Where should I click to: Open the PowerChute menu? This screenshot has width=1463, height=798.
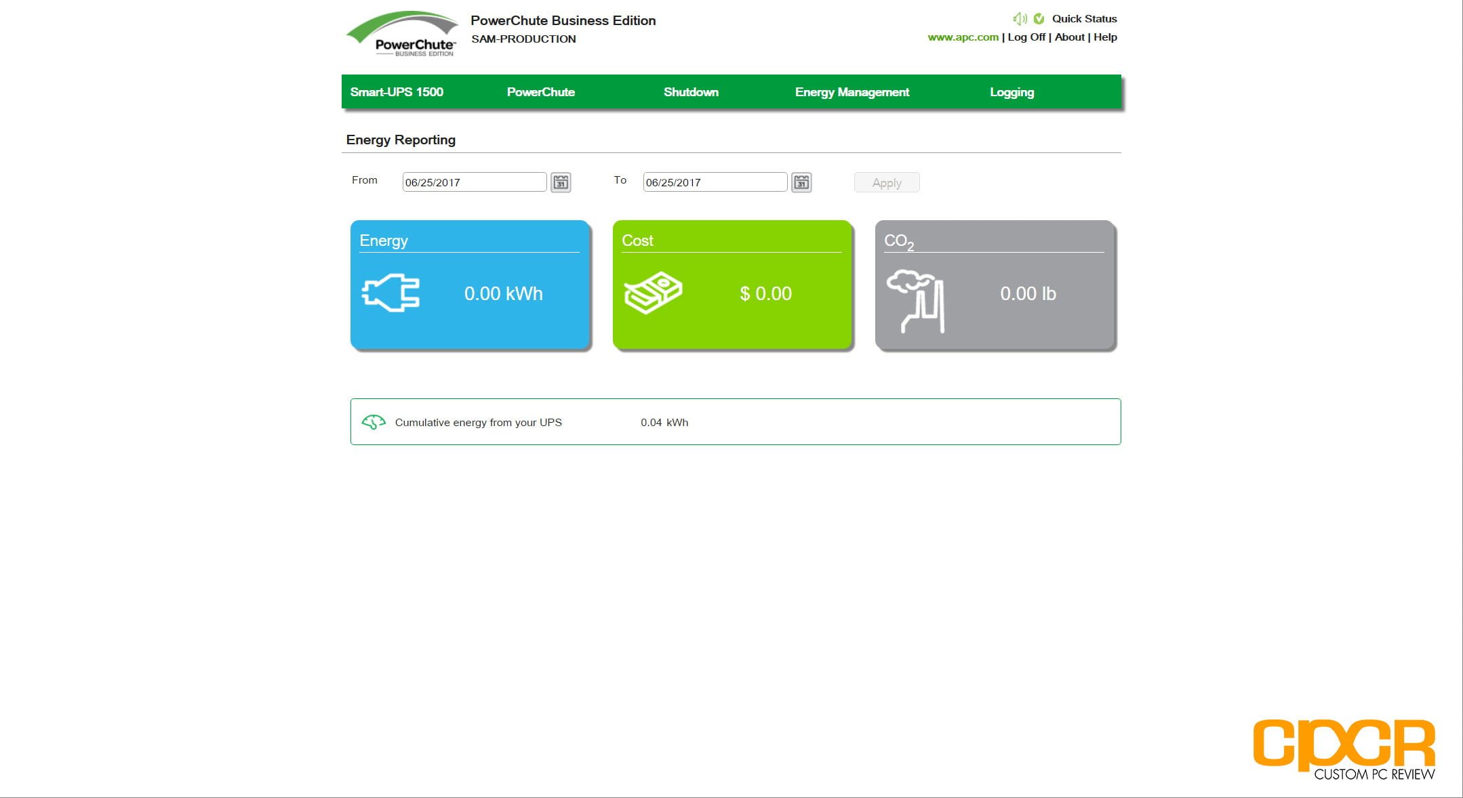pos(541,92)
